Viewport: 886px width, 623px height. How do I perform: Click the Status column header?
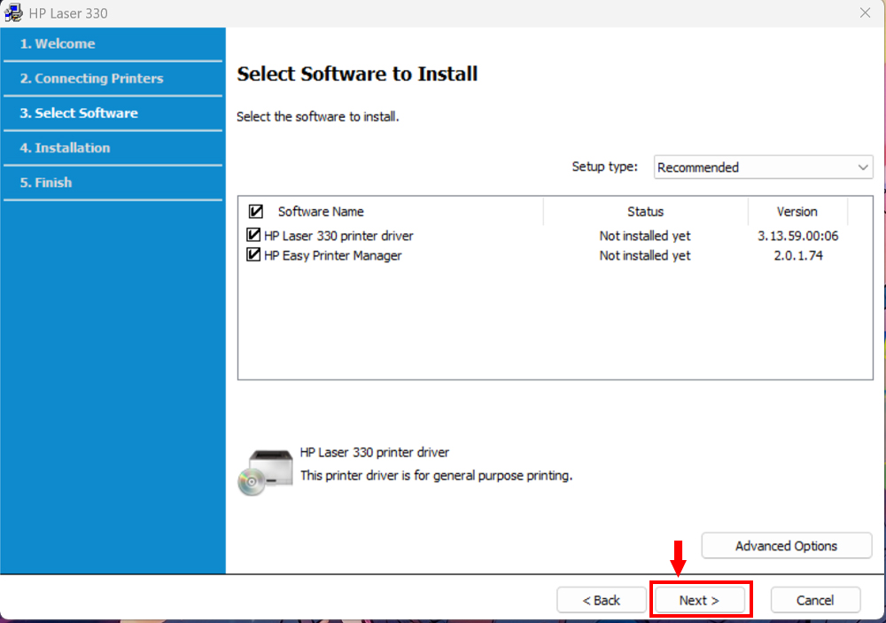pyautogui.click(x=645, y=211)
